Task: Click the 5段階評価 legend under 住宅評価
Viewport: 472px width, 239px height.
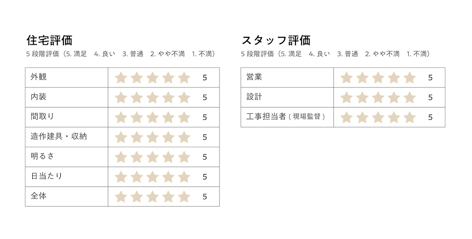Action: pos(121,54)
